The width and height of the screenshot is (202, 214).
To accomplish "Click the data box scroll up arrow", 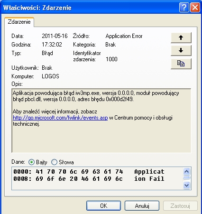I will (187, 172).
